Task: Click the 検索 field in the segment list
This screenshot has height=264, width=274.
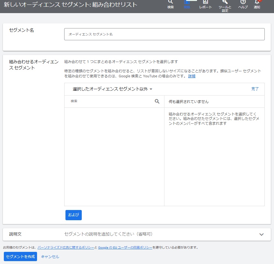Action: [110, 101]
